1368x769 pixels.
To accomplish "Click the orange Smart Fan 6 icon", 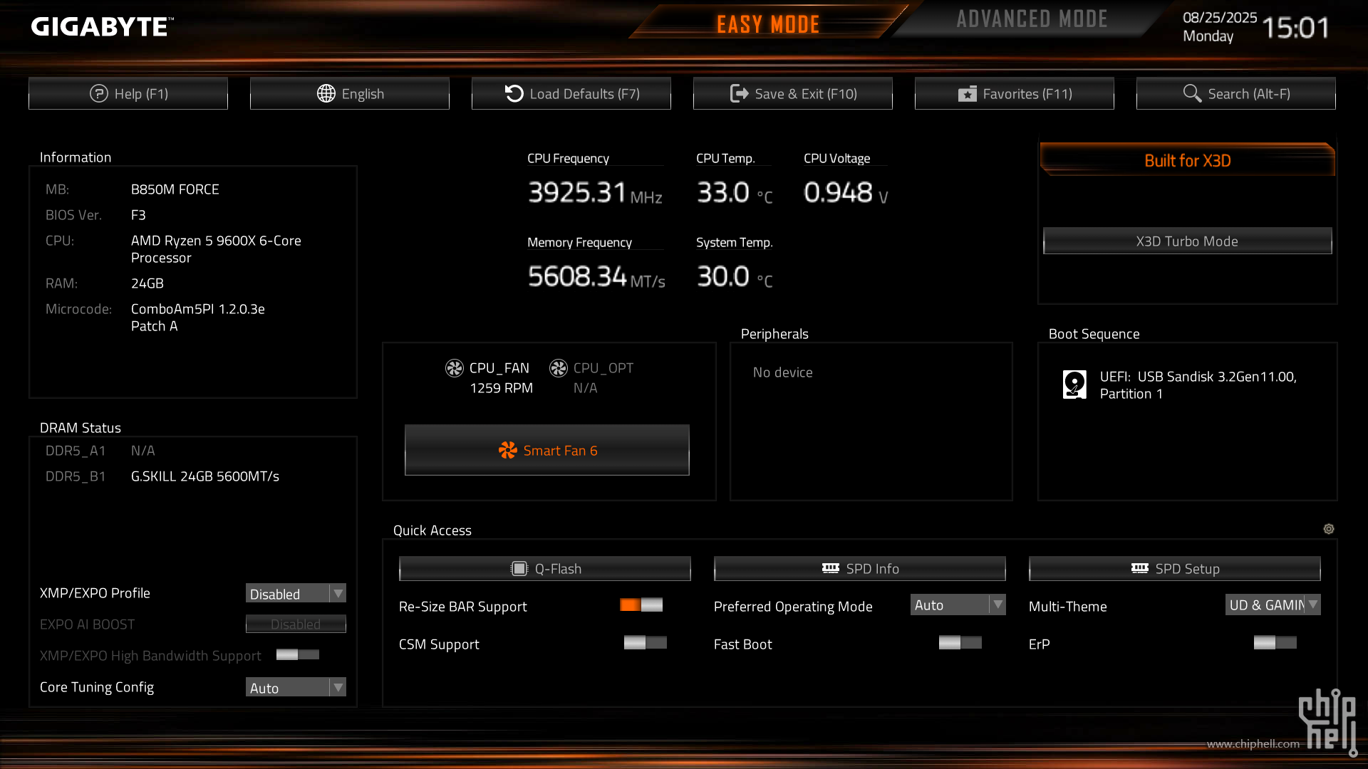I will tap(507, 450).
